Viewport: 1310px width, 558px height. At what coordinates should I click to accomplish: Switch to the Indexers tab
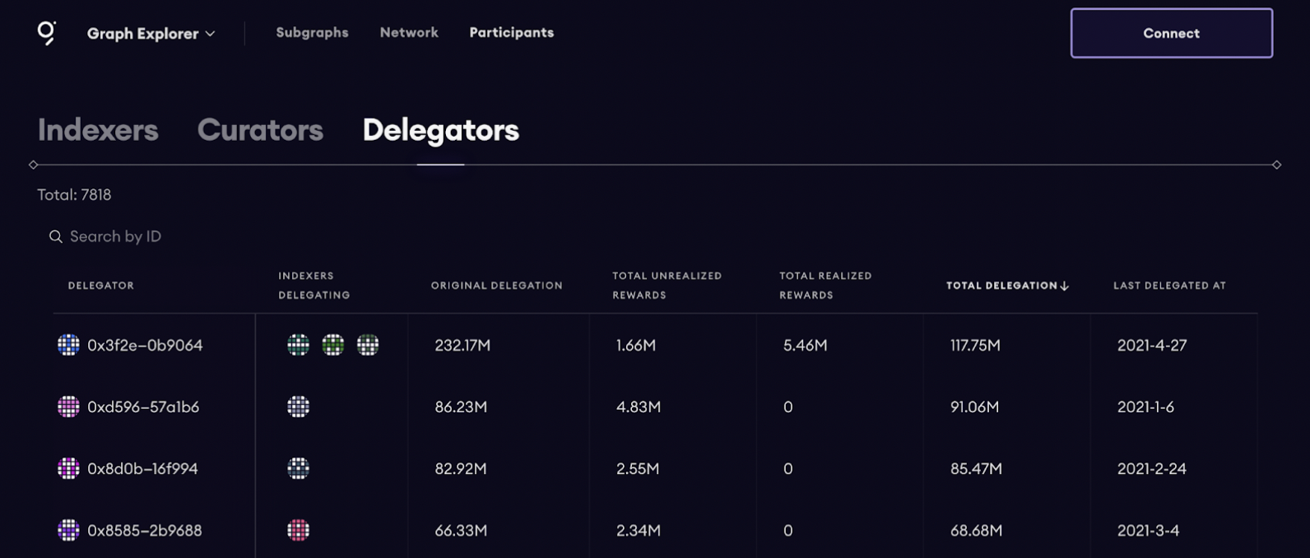(x=98, y=130)
